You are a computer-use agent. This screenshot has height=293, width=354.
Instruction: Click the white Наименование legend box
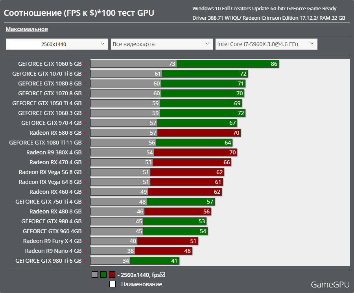(x=112, y=284)
